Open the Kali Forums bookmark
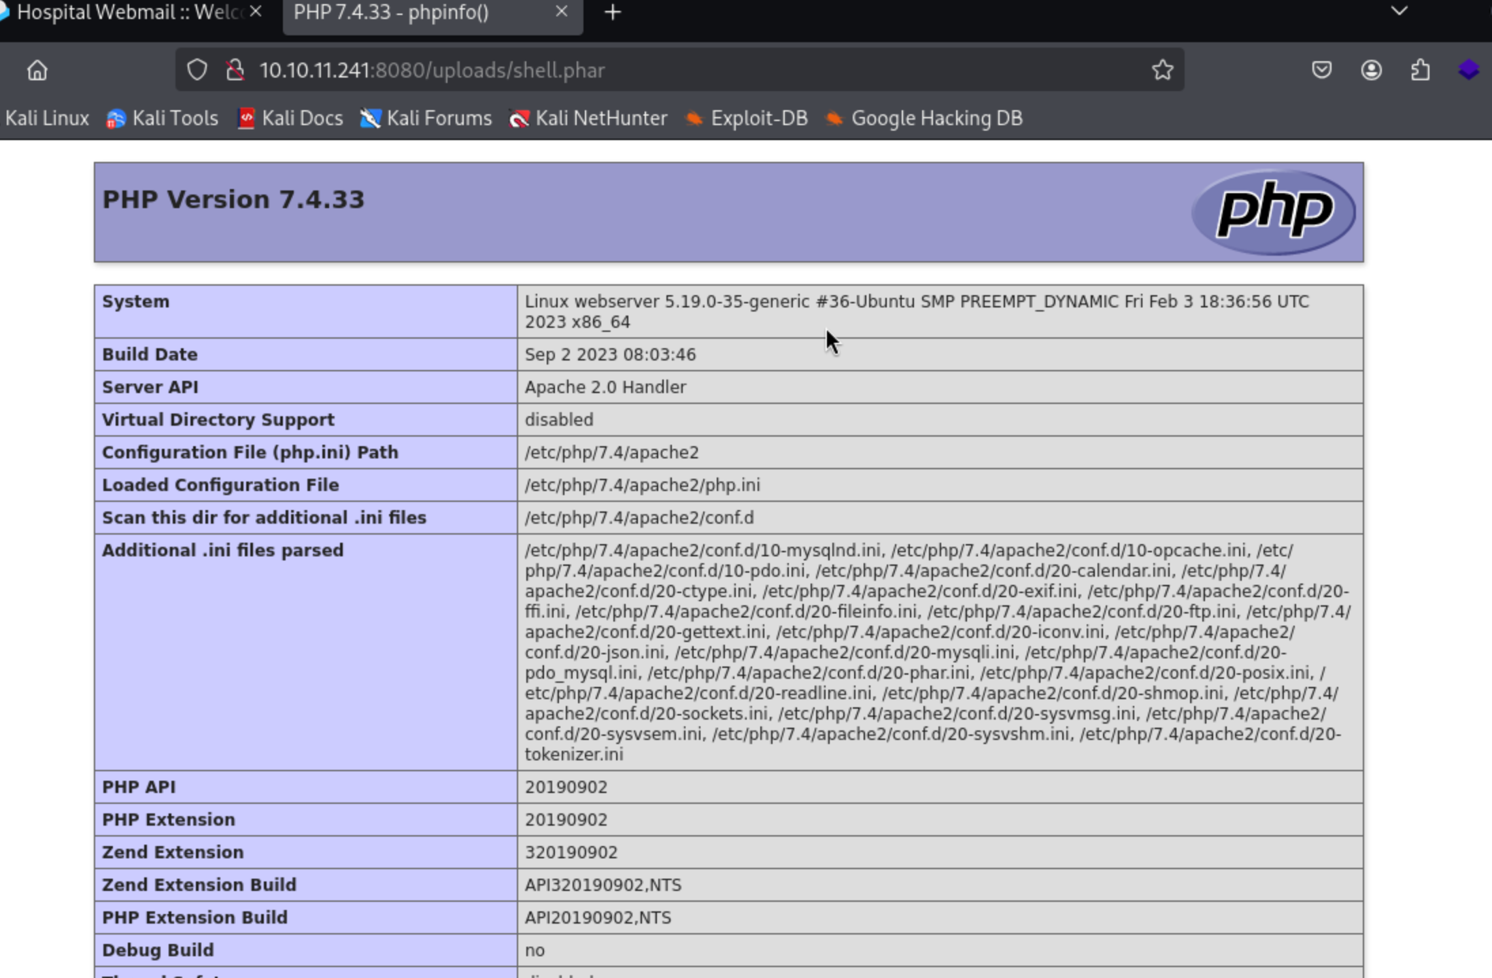 pyautogui.click(x=426, y=118)
